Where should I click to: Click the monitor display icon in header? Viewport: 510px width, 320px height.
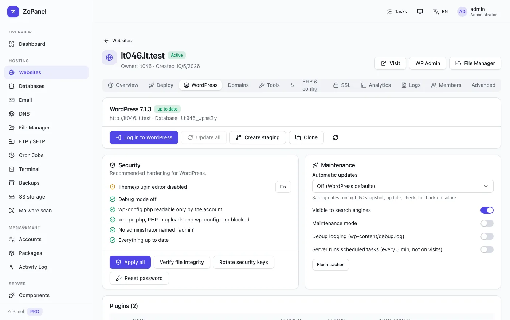(420, 12)
